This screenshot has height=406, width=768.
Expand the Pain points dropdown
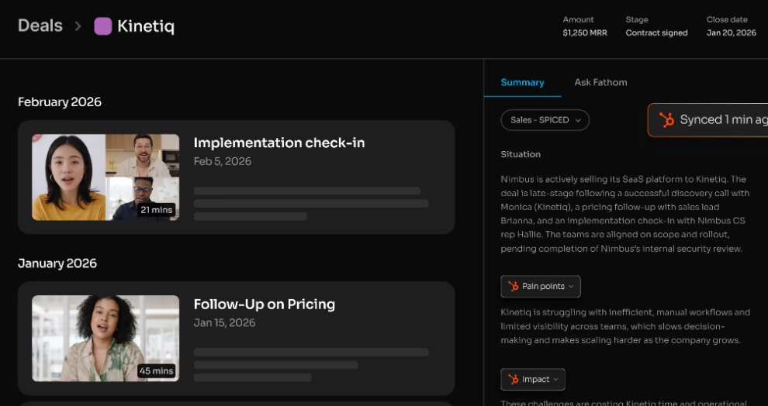[540, 286]
